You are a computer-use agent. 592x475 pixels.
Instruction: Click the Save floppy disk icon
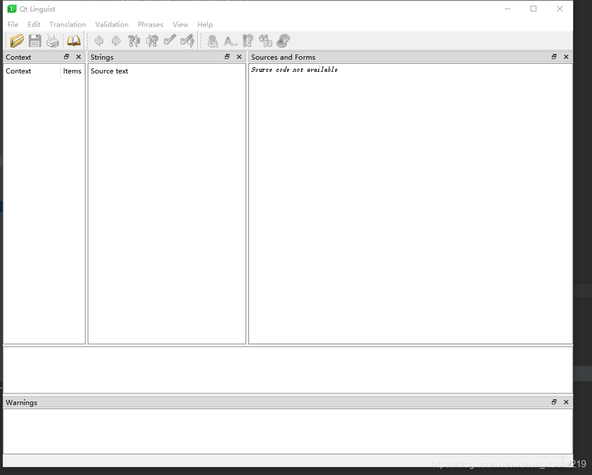[35, 41]
